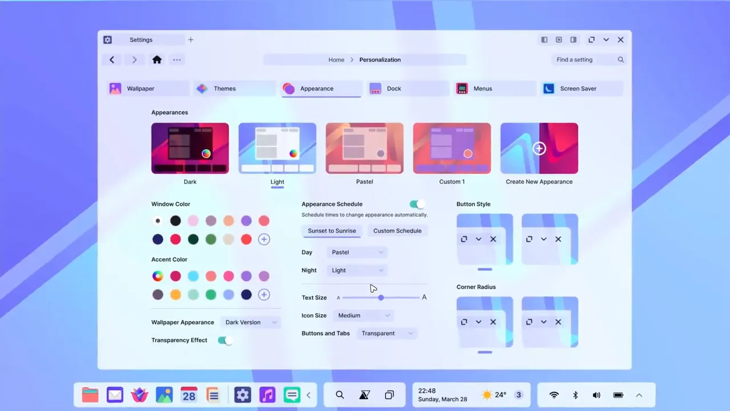
Task: Click the Sunset to Sunrise button
Action: (332, 231)
